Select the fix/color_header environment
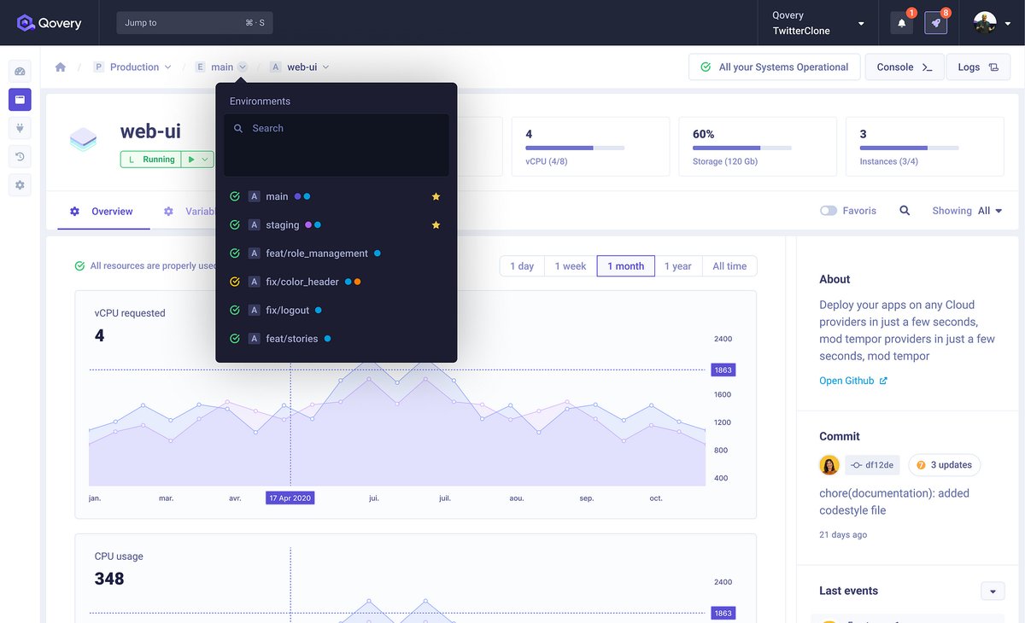 pos(336,282)
